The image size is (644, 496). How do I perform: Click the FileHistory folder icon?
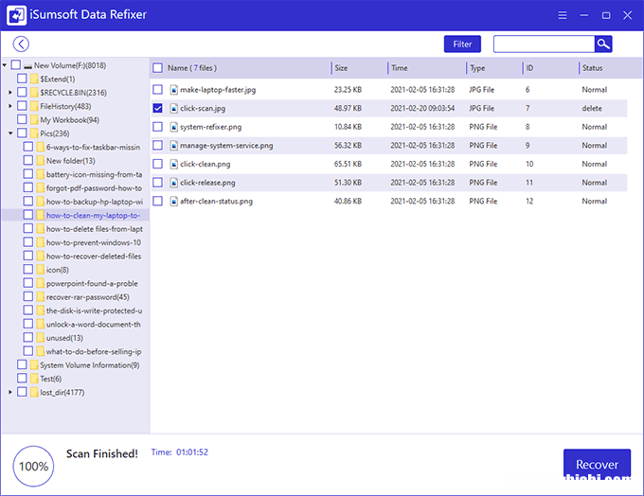(x=34, y=106)
